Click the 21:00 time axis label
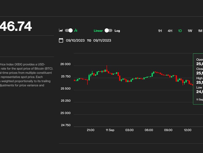This screenshot has width=203, height=153. pyautogui.click(x=91, y=130)
